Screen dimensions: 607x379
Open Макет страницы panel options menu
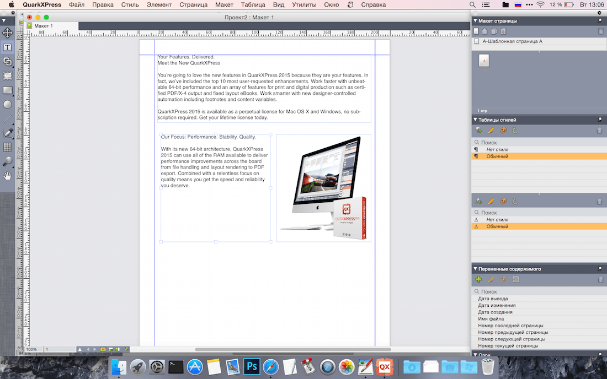coord(600,20)
